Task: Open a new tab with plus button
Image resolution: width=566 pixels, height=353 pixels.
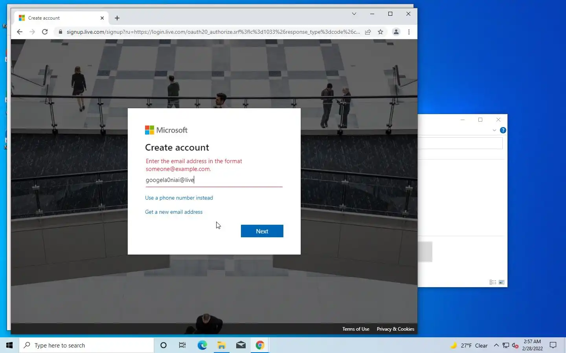Action: 117,18
